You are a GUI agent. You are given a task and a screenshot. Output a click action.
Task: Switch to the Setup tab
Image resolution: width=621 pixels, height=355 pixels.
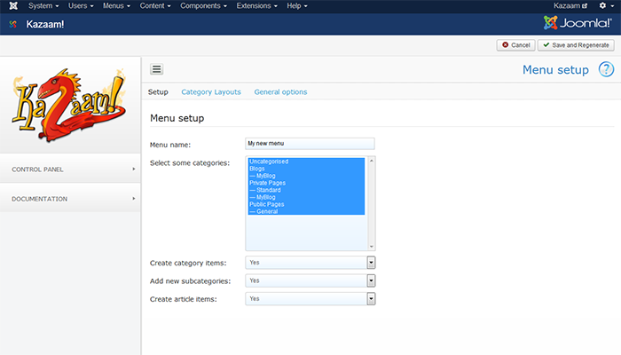tap(158, 92)
